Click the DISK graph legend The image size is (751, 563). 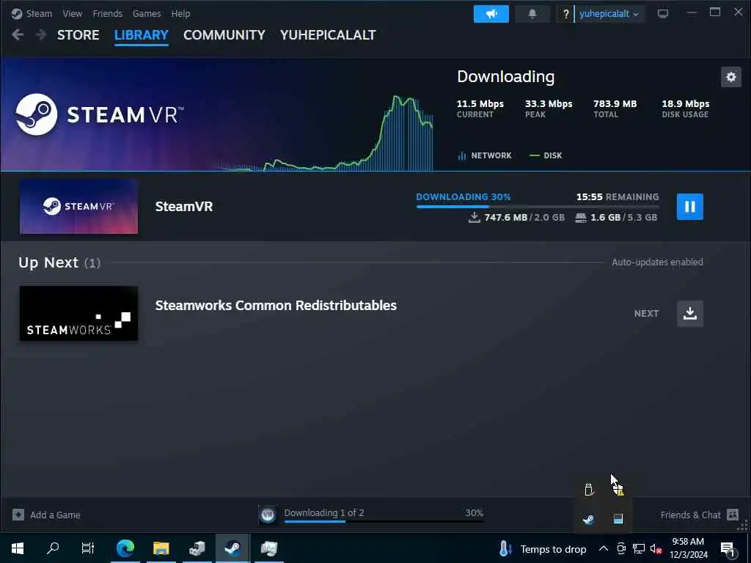[546, 155]
